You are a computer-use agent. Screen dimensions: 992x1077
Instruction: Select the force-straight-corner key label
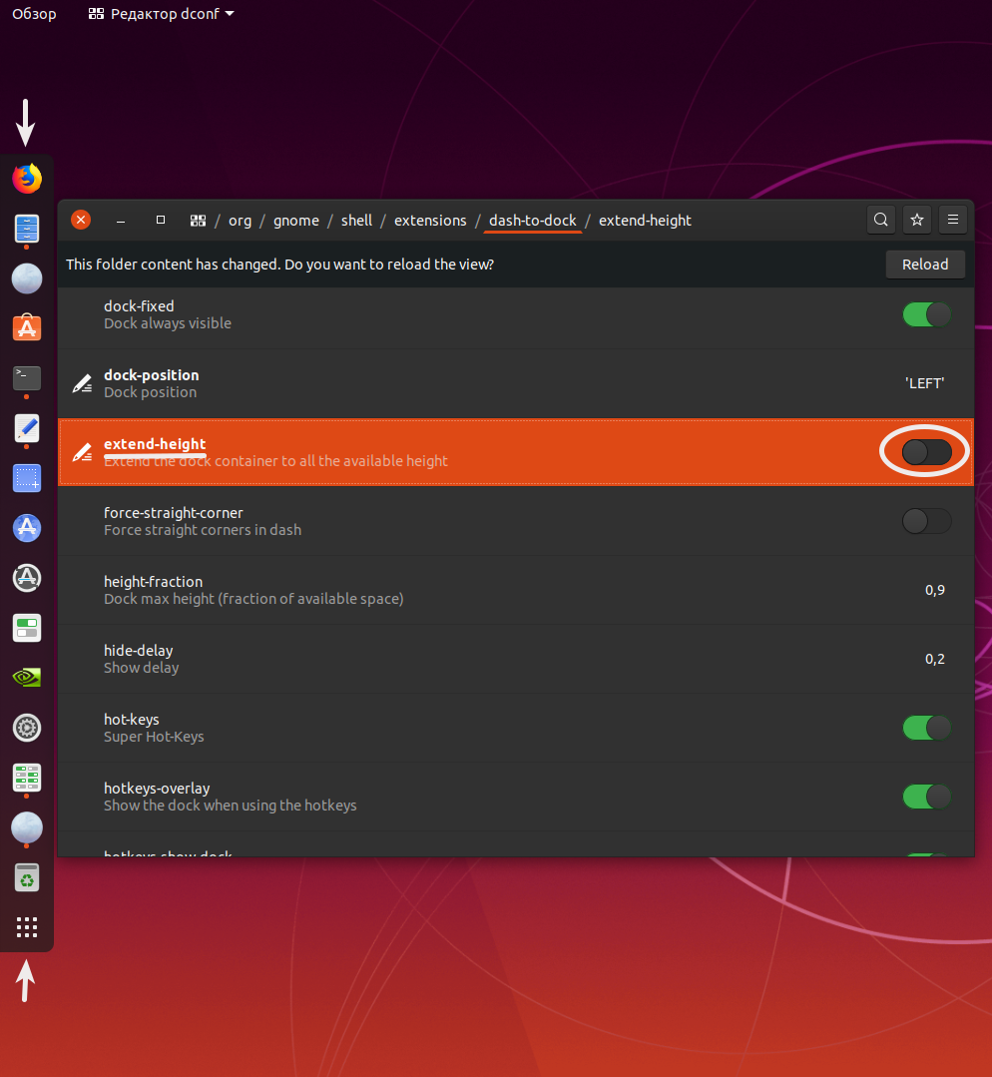pyautogui.click(x=173, y=513)
